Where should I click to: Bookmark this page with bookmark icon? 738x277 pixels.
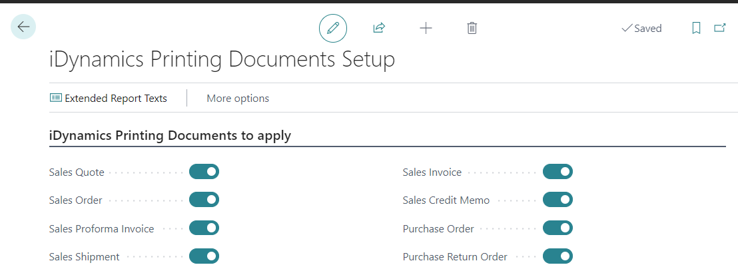tap(696, 28)
